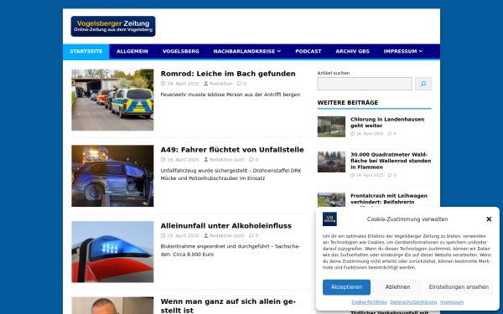Click comment icon under Wallenrod fire post
This screenshot has height=314, width=503.
tap(390, 175)
